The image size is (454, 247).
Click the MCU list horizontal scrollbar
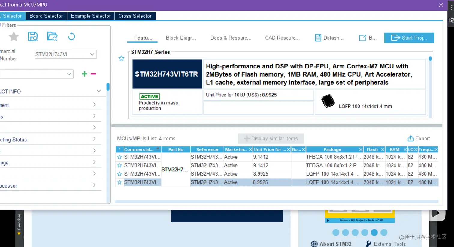pyautogui.click(x=277, y=201)
